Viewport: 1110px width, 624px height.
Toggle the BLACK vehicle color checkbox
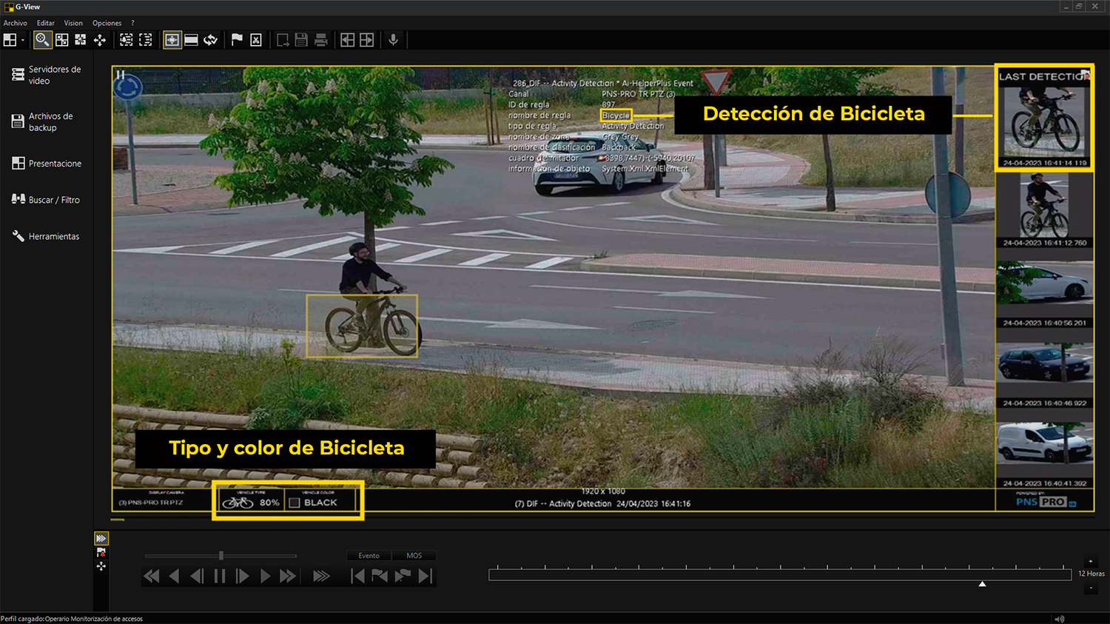tap(295, 503)
